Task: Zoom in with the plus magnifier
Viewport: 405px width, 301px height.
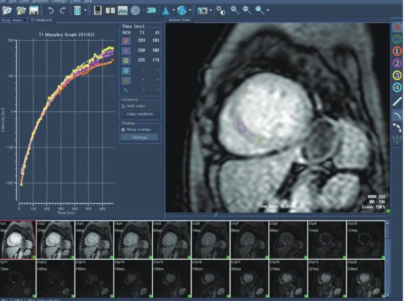Action: (x=235, y=10)
